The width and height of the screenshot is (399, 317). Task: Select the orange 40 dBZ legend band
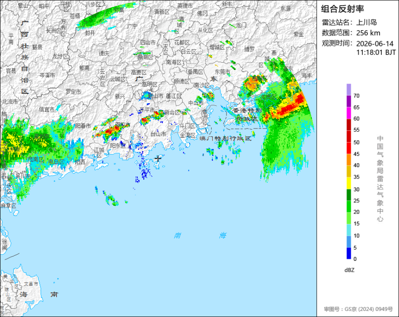[x=348, y=160]
